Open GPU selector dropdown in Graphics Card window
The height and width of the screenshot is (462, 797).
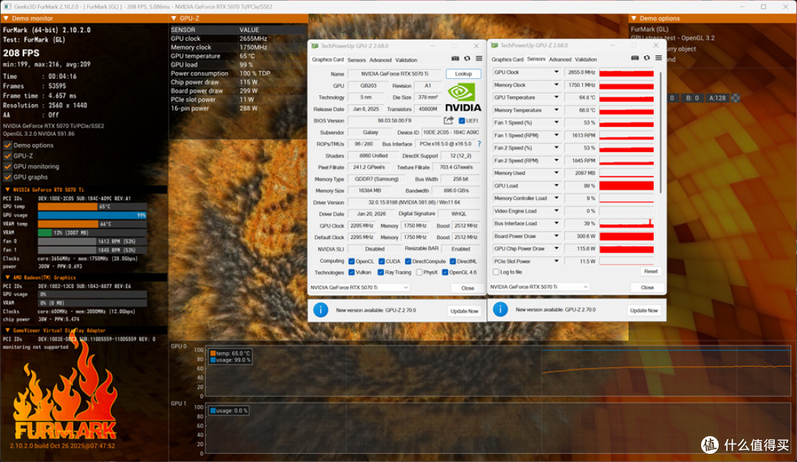pyautogui.click(x=359, y=288)
